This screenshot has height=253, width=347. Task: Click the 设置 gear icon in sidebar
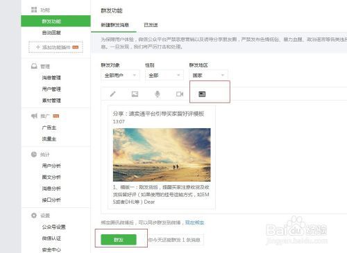tap(34, 216)
